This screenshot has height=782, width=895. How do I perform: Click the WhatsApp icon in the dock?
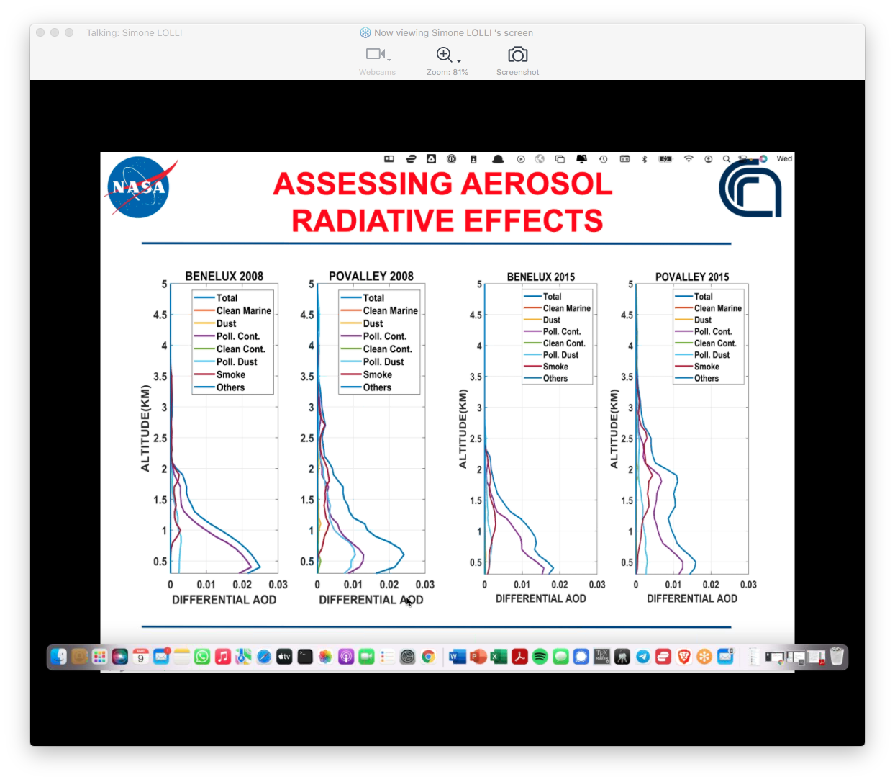click(x=202, y=657)
